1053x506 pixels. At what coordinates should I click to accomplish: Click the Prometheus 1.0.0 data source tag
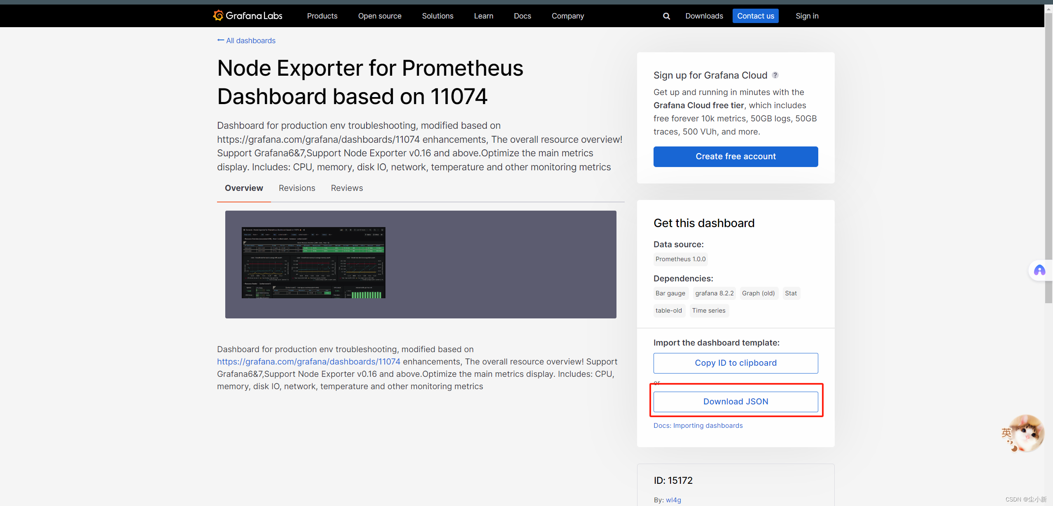point(680,259)
